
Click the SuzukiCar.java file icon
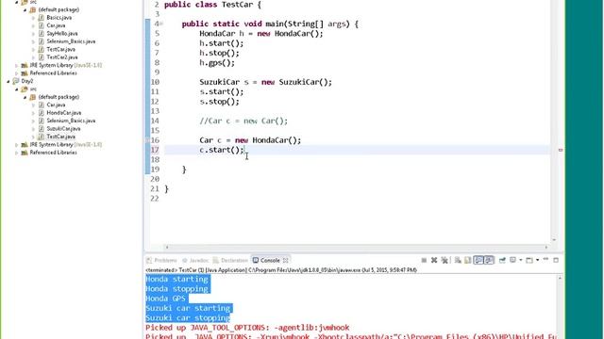[42, 129]
